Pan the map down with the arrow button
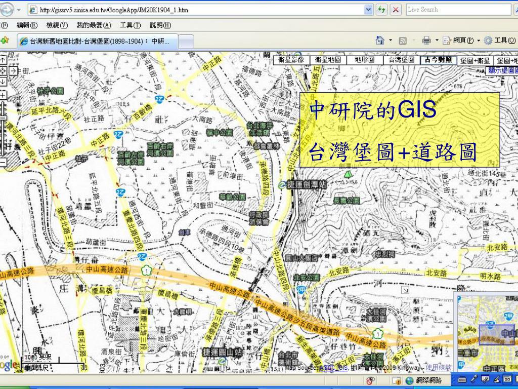 (3, 82)
